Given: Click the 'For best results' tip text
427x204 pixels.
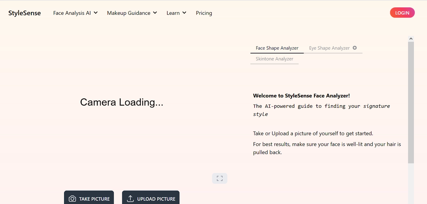Looking at the screenshot, I should [327, 148].
